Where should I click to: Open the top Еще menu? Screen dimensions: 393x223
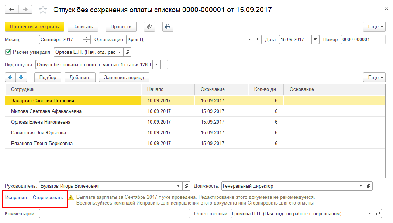(x=374, y=27)
